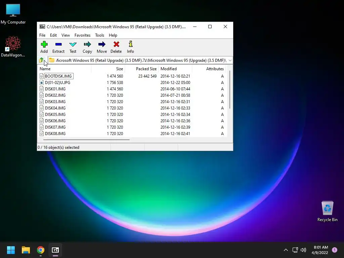Select the DISK01.IMG file icon
344x258 pixels.
tap(42, 89)
